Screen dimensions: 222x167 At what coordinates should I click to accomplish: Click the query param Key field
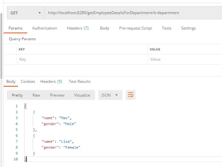click(82, 59)
